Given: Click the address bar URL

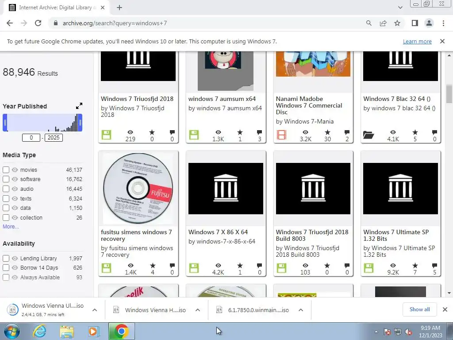Looking at the screenshot, I should pos(115,23).
